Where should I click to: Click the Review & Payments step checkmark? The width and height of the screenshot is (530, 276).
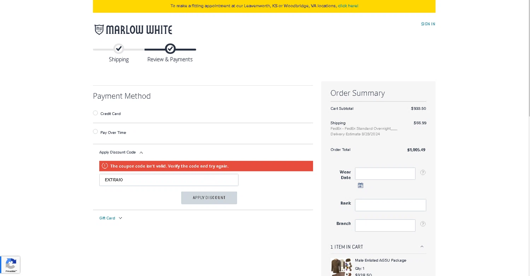point(170,49)
